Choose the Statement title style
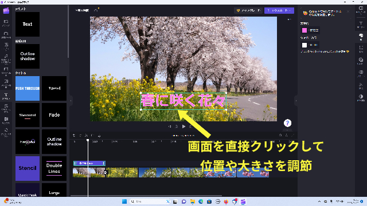The height and width of the screenshot is (206, 367). pos(28,115)
